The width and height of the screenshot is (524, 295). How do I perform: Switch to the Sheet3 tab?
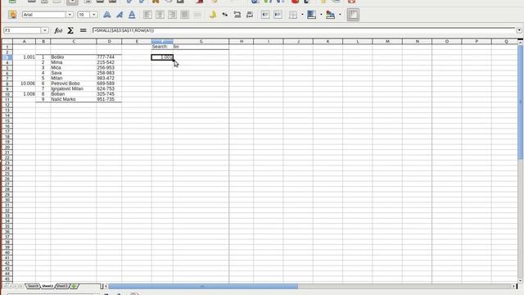click(x=62, y=286)
